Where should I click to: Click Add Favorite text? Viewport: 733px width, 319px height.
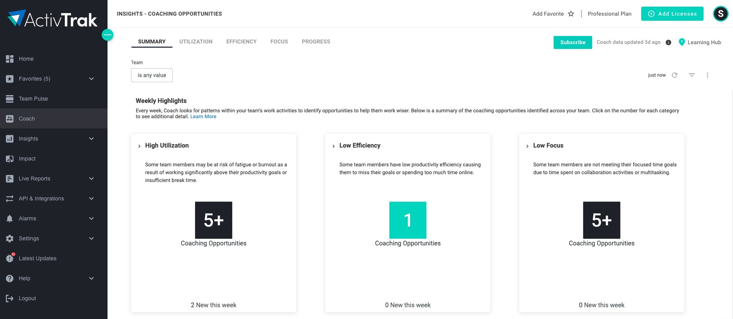[548, 14]
